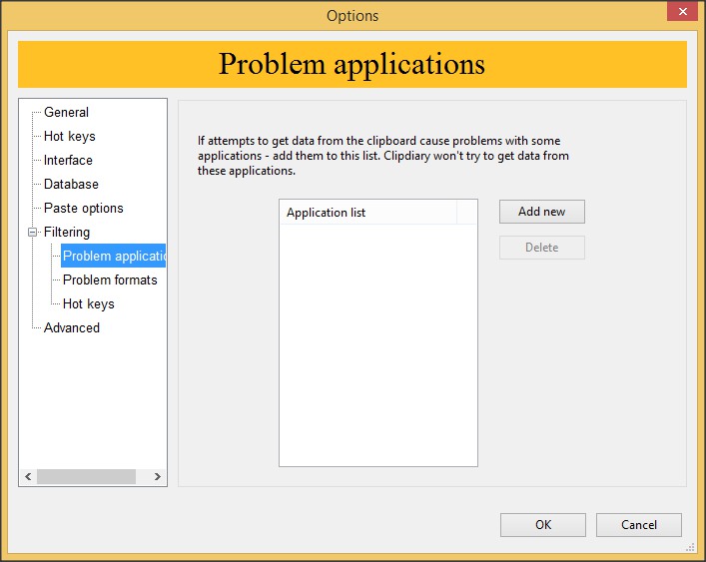Open the Problem formats page
Viewport: 706px width, 562px height.
(110, 281)
